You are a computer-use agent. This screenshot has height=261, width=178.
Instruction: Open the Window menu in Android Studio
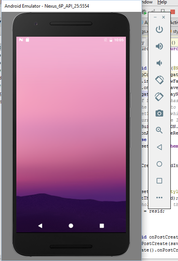coord(147,2)
